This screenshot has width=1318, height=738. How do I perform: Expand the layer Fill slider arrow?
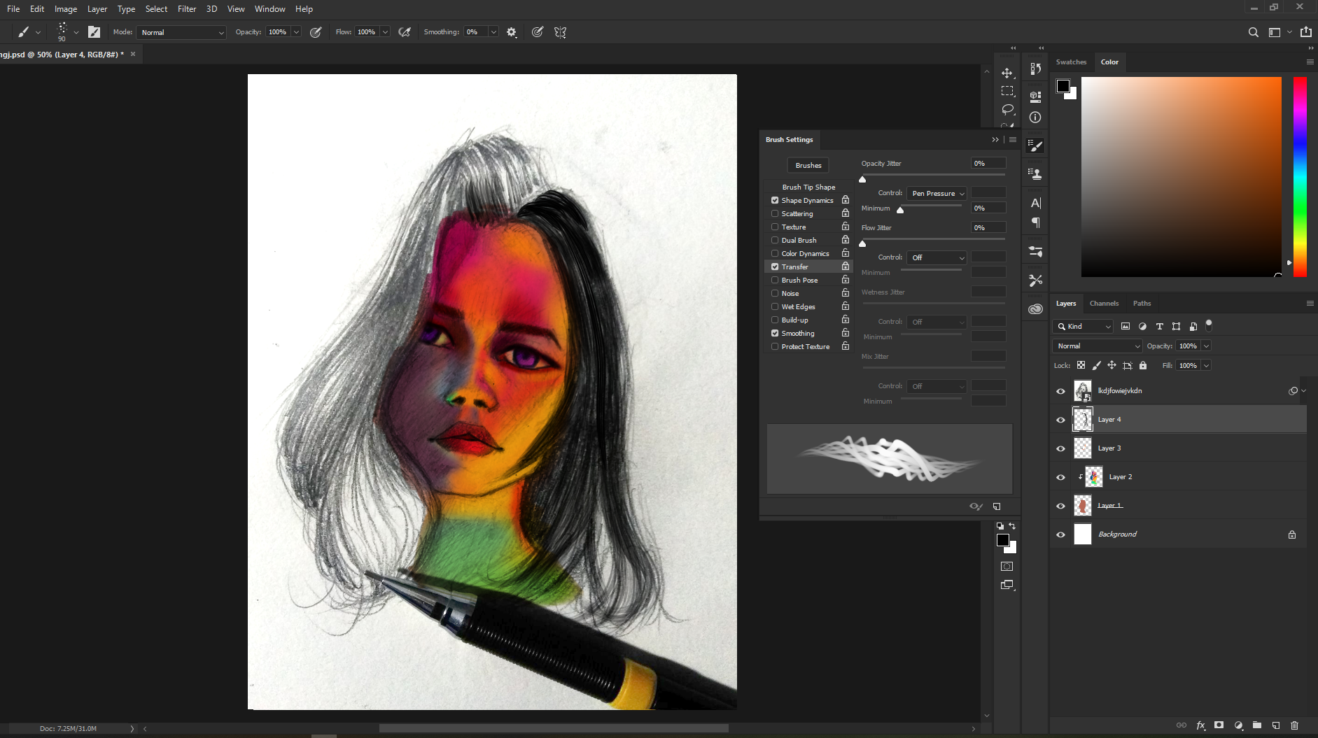tap(1206, 365)
